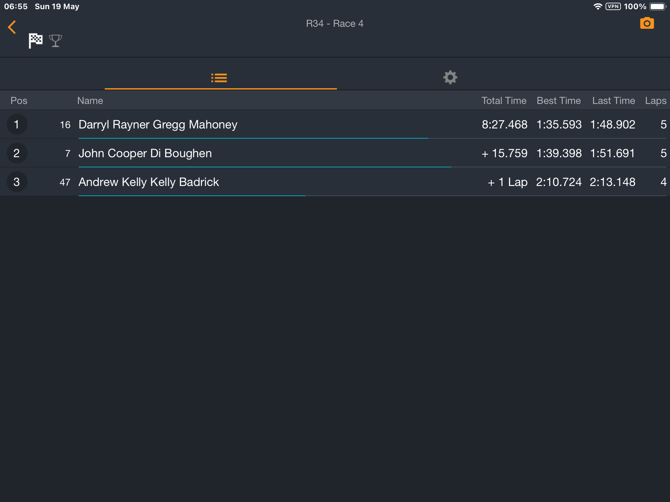Open the trophy standings icon
The image size is (670, 502).
coord(55,41)
